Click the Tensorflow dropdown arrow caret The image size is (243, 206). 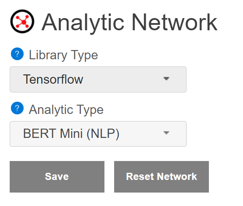click(x=166, y=79)
